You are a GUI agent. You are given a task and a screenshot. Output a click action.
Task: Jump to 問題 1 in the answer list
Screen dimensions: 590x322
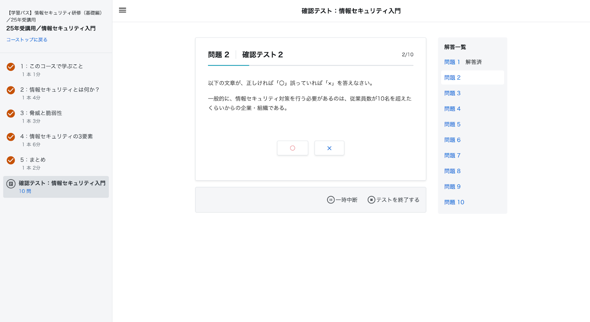tap(452, 62)
